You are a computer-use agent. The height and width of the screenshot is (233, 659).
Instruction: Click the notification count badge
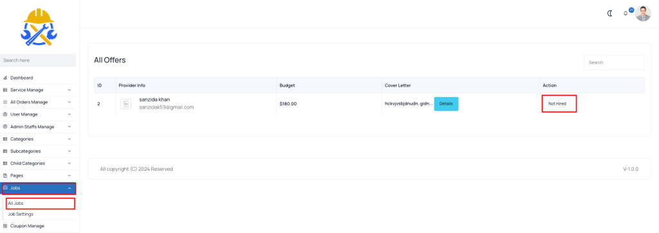(x=631, y=10)
